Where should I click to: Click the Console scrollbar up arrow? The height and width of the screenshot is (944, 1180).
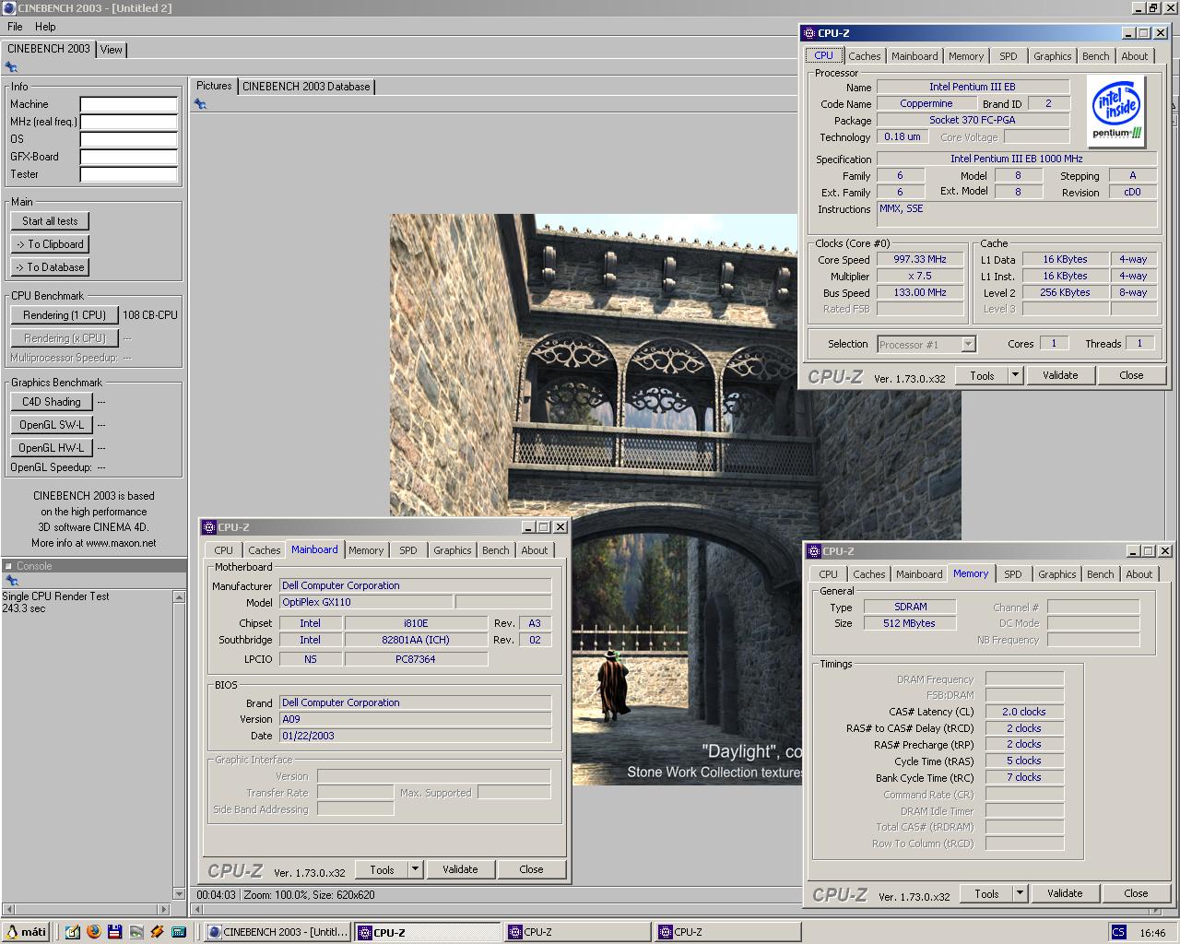coord(179,597)
